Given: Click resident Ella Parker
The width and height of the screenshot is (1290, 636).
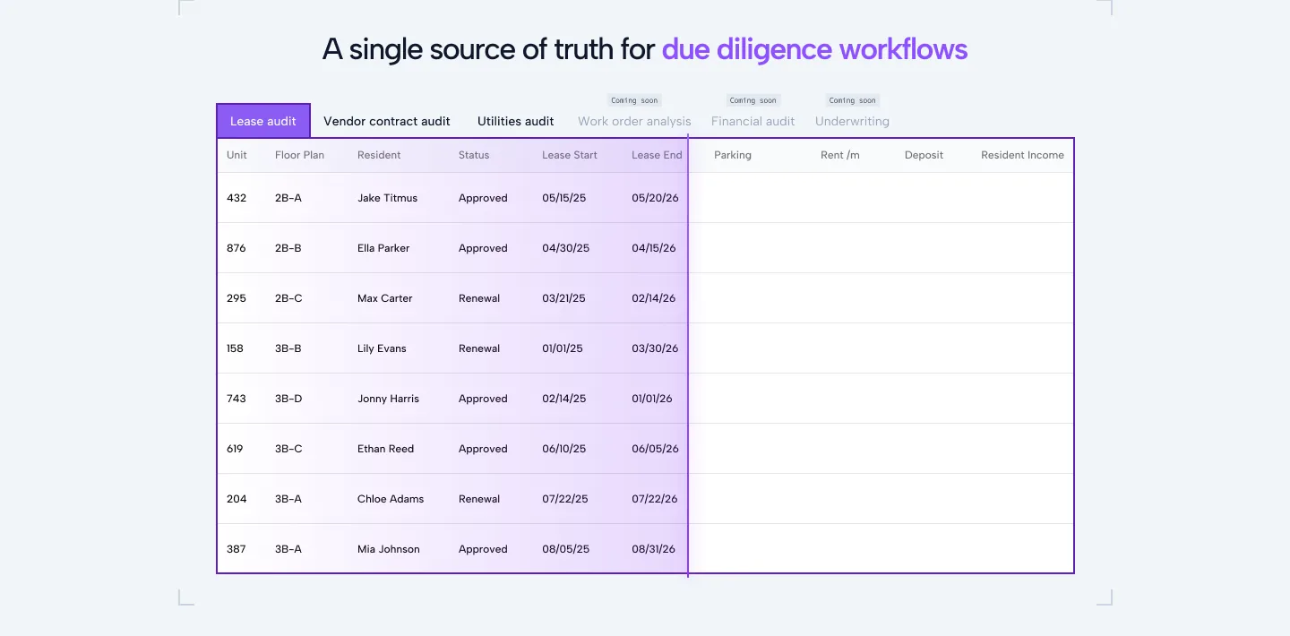Looking at the screenshot, I should [x=383, y=248].
